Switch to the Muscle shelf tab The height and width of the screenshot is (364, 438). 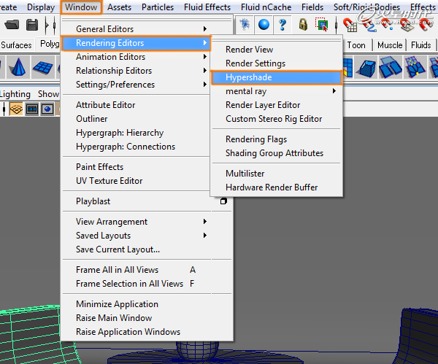[x=390, y=45]
